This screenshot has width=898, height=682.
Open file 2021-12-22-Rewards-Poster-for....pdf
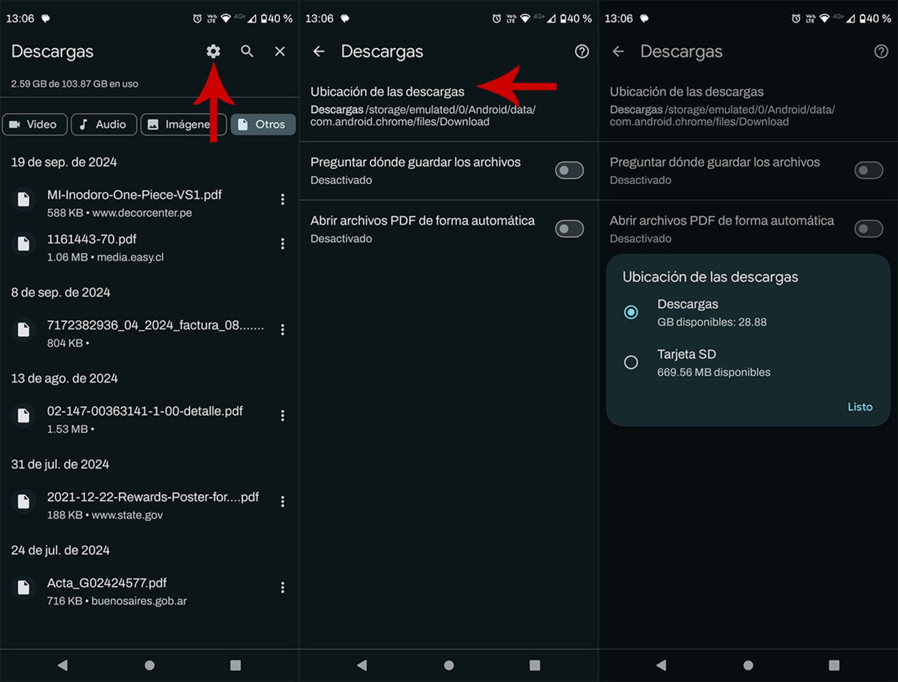click(x=150, y=505)
